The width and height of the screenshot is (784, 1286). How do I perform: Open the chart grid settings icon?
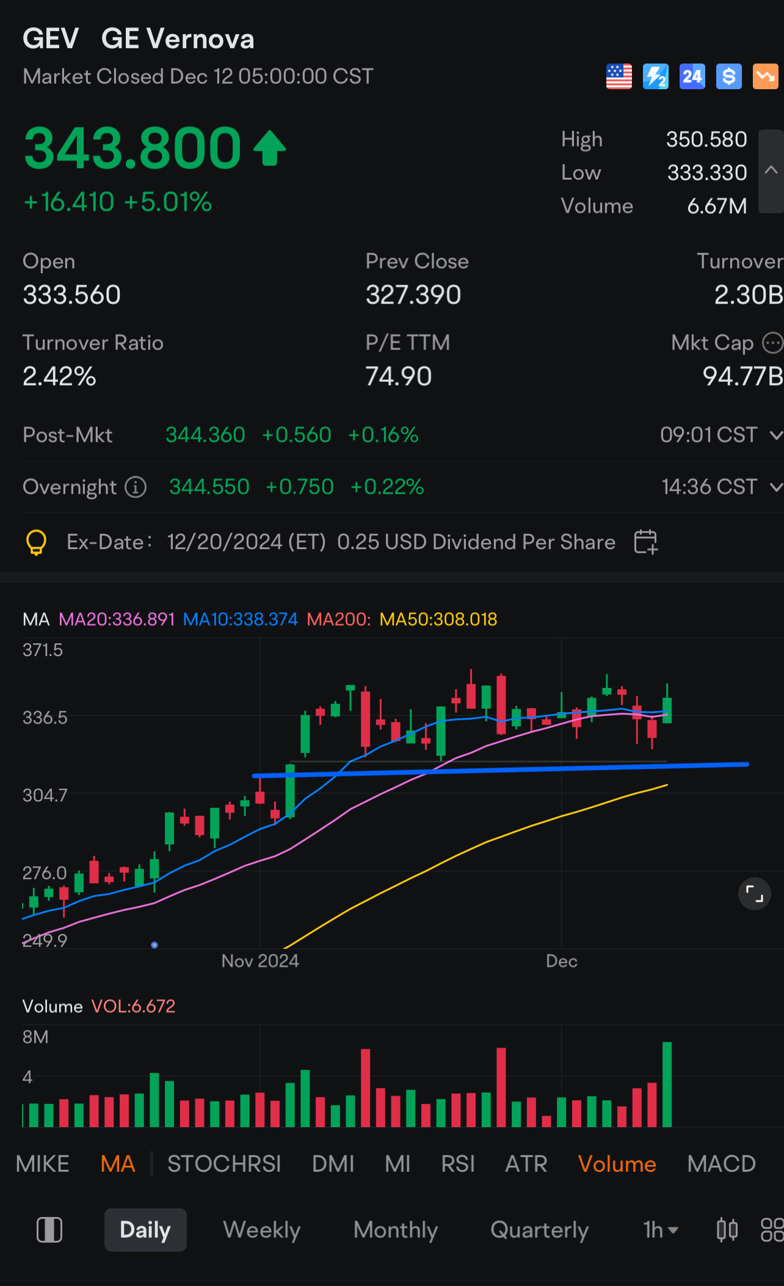(x=772, y=1230)
